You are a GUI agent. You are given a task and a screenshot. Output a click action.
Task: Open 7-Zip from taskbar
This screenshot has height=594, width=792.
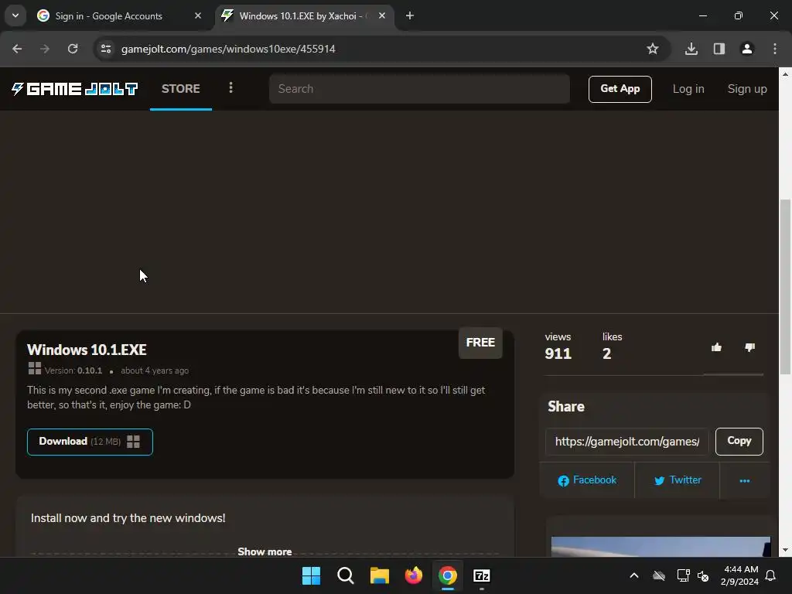pos(482,575)
